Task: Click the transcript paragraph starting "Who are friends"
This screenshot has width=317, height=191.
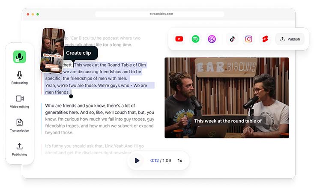Action: point(99,119)
